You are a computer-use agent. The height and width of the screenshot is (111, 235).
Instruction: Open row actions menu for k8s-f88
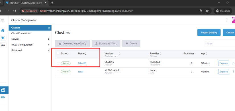click(x=233, y=63)
